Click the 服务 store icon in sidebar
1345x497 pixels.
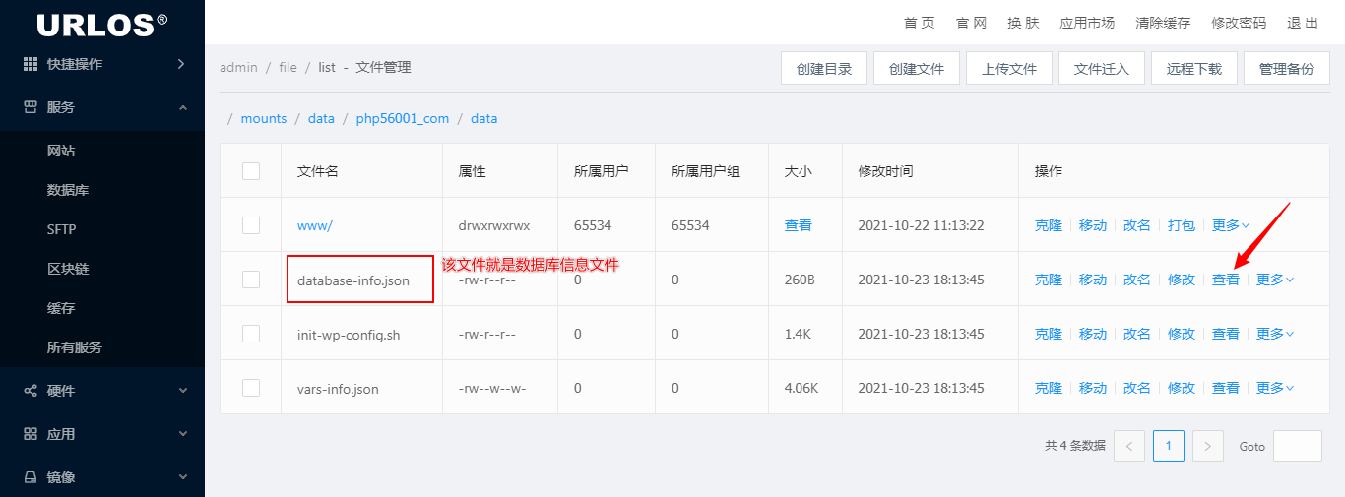(x=30, y=107)
